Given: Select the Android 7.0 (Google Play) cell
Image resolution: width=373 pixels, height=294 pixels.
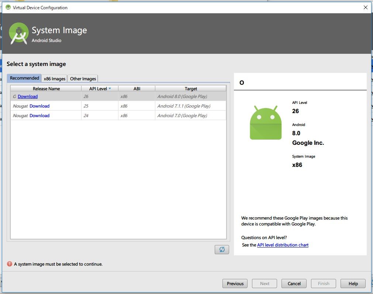Looking at the screenshot, I should point(190,115).
